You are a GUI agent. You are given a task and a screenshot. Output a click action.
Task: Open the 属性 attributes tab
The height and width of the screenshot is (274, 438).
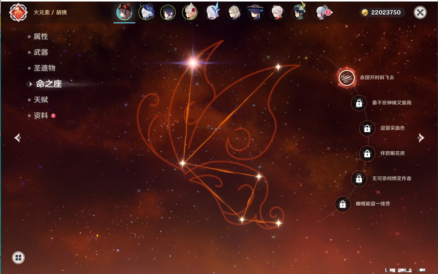[41, 37]
